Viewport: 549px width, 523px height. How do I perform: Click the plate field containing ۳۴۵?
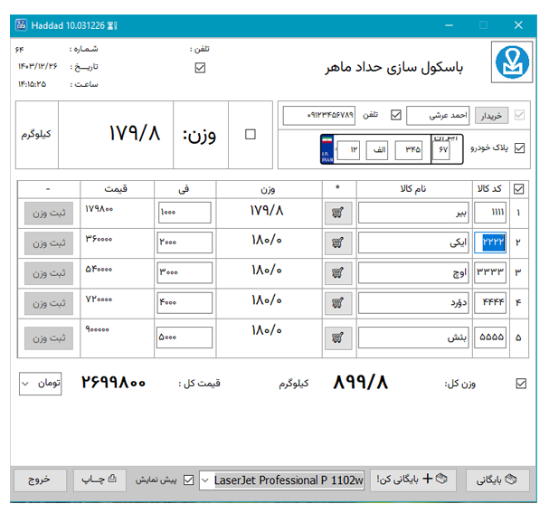pos(409,150)
